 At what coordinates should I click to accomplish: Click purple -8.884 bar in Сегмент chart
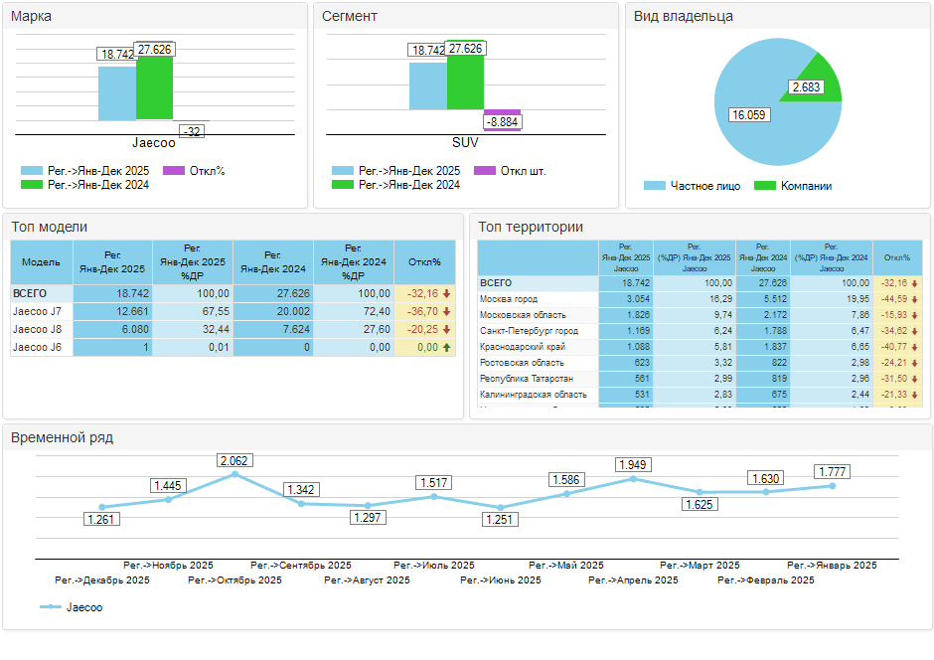502,112
